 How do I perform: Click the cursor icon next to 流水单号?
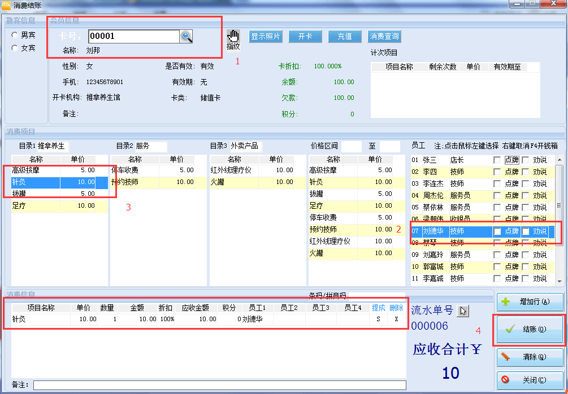click(462, 311)
